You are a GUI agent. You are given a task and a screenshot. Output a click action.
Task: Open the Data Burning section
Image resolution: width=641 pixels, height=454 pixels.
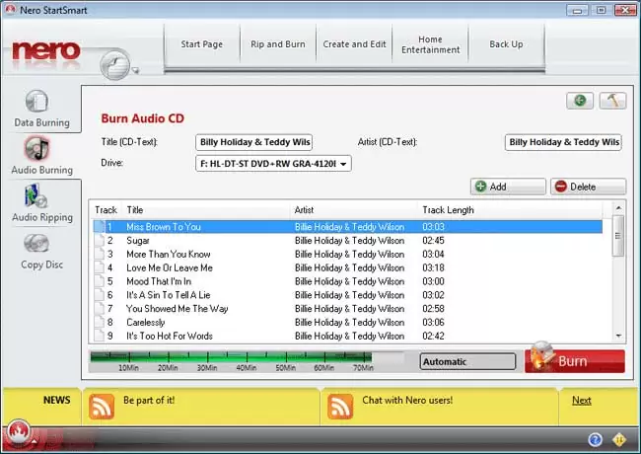(x=41, y=109)
